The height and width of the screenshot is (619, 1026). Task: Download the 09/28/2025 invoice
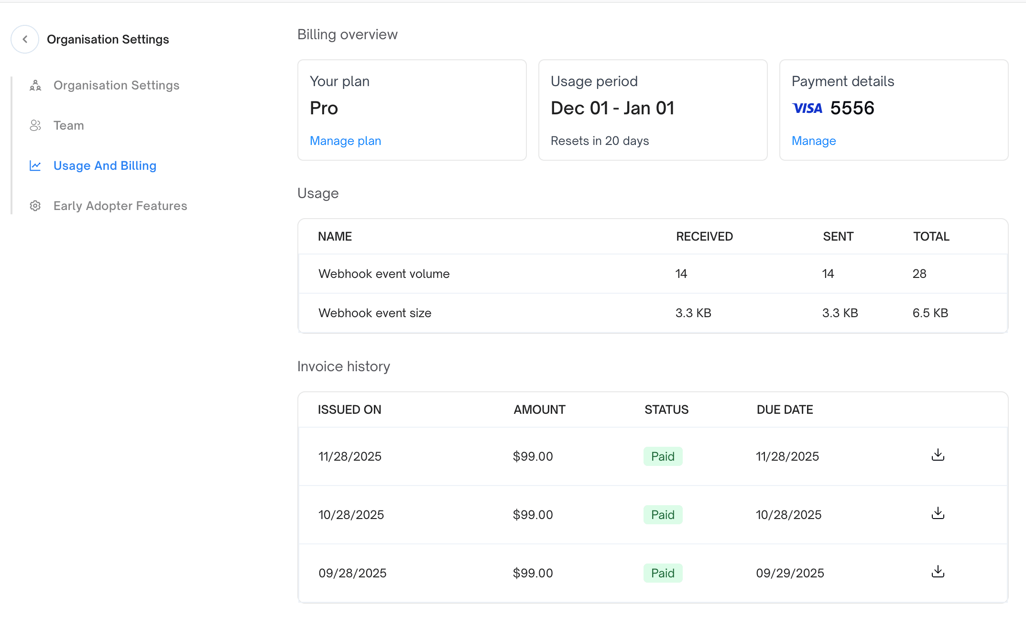click(938, 572)
